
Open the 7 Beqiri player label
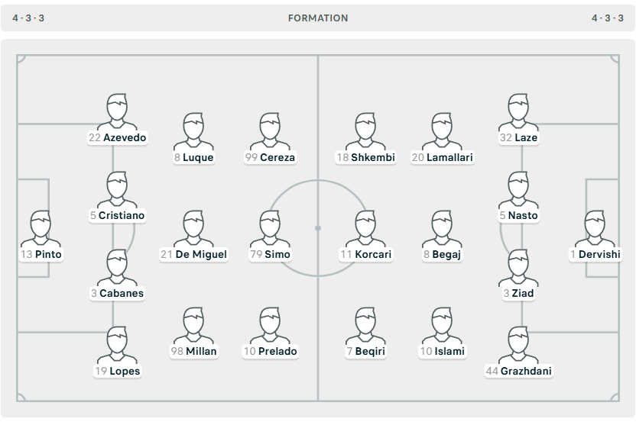[365, 351]
